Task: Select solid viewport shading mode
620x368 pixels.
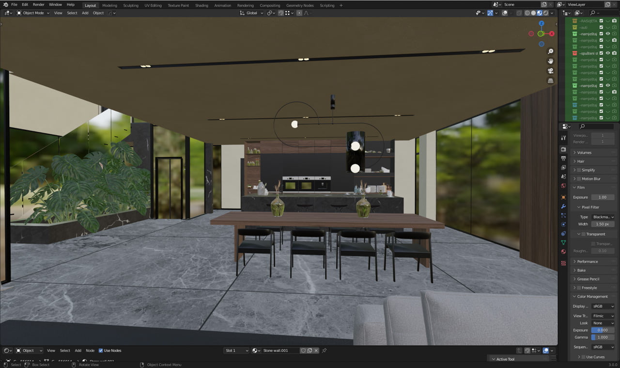Action: click(x=533, y=13)
